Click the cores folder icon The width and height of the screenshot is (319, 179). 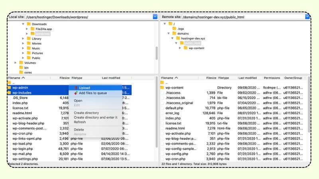(x=21, y=72)
